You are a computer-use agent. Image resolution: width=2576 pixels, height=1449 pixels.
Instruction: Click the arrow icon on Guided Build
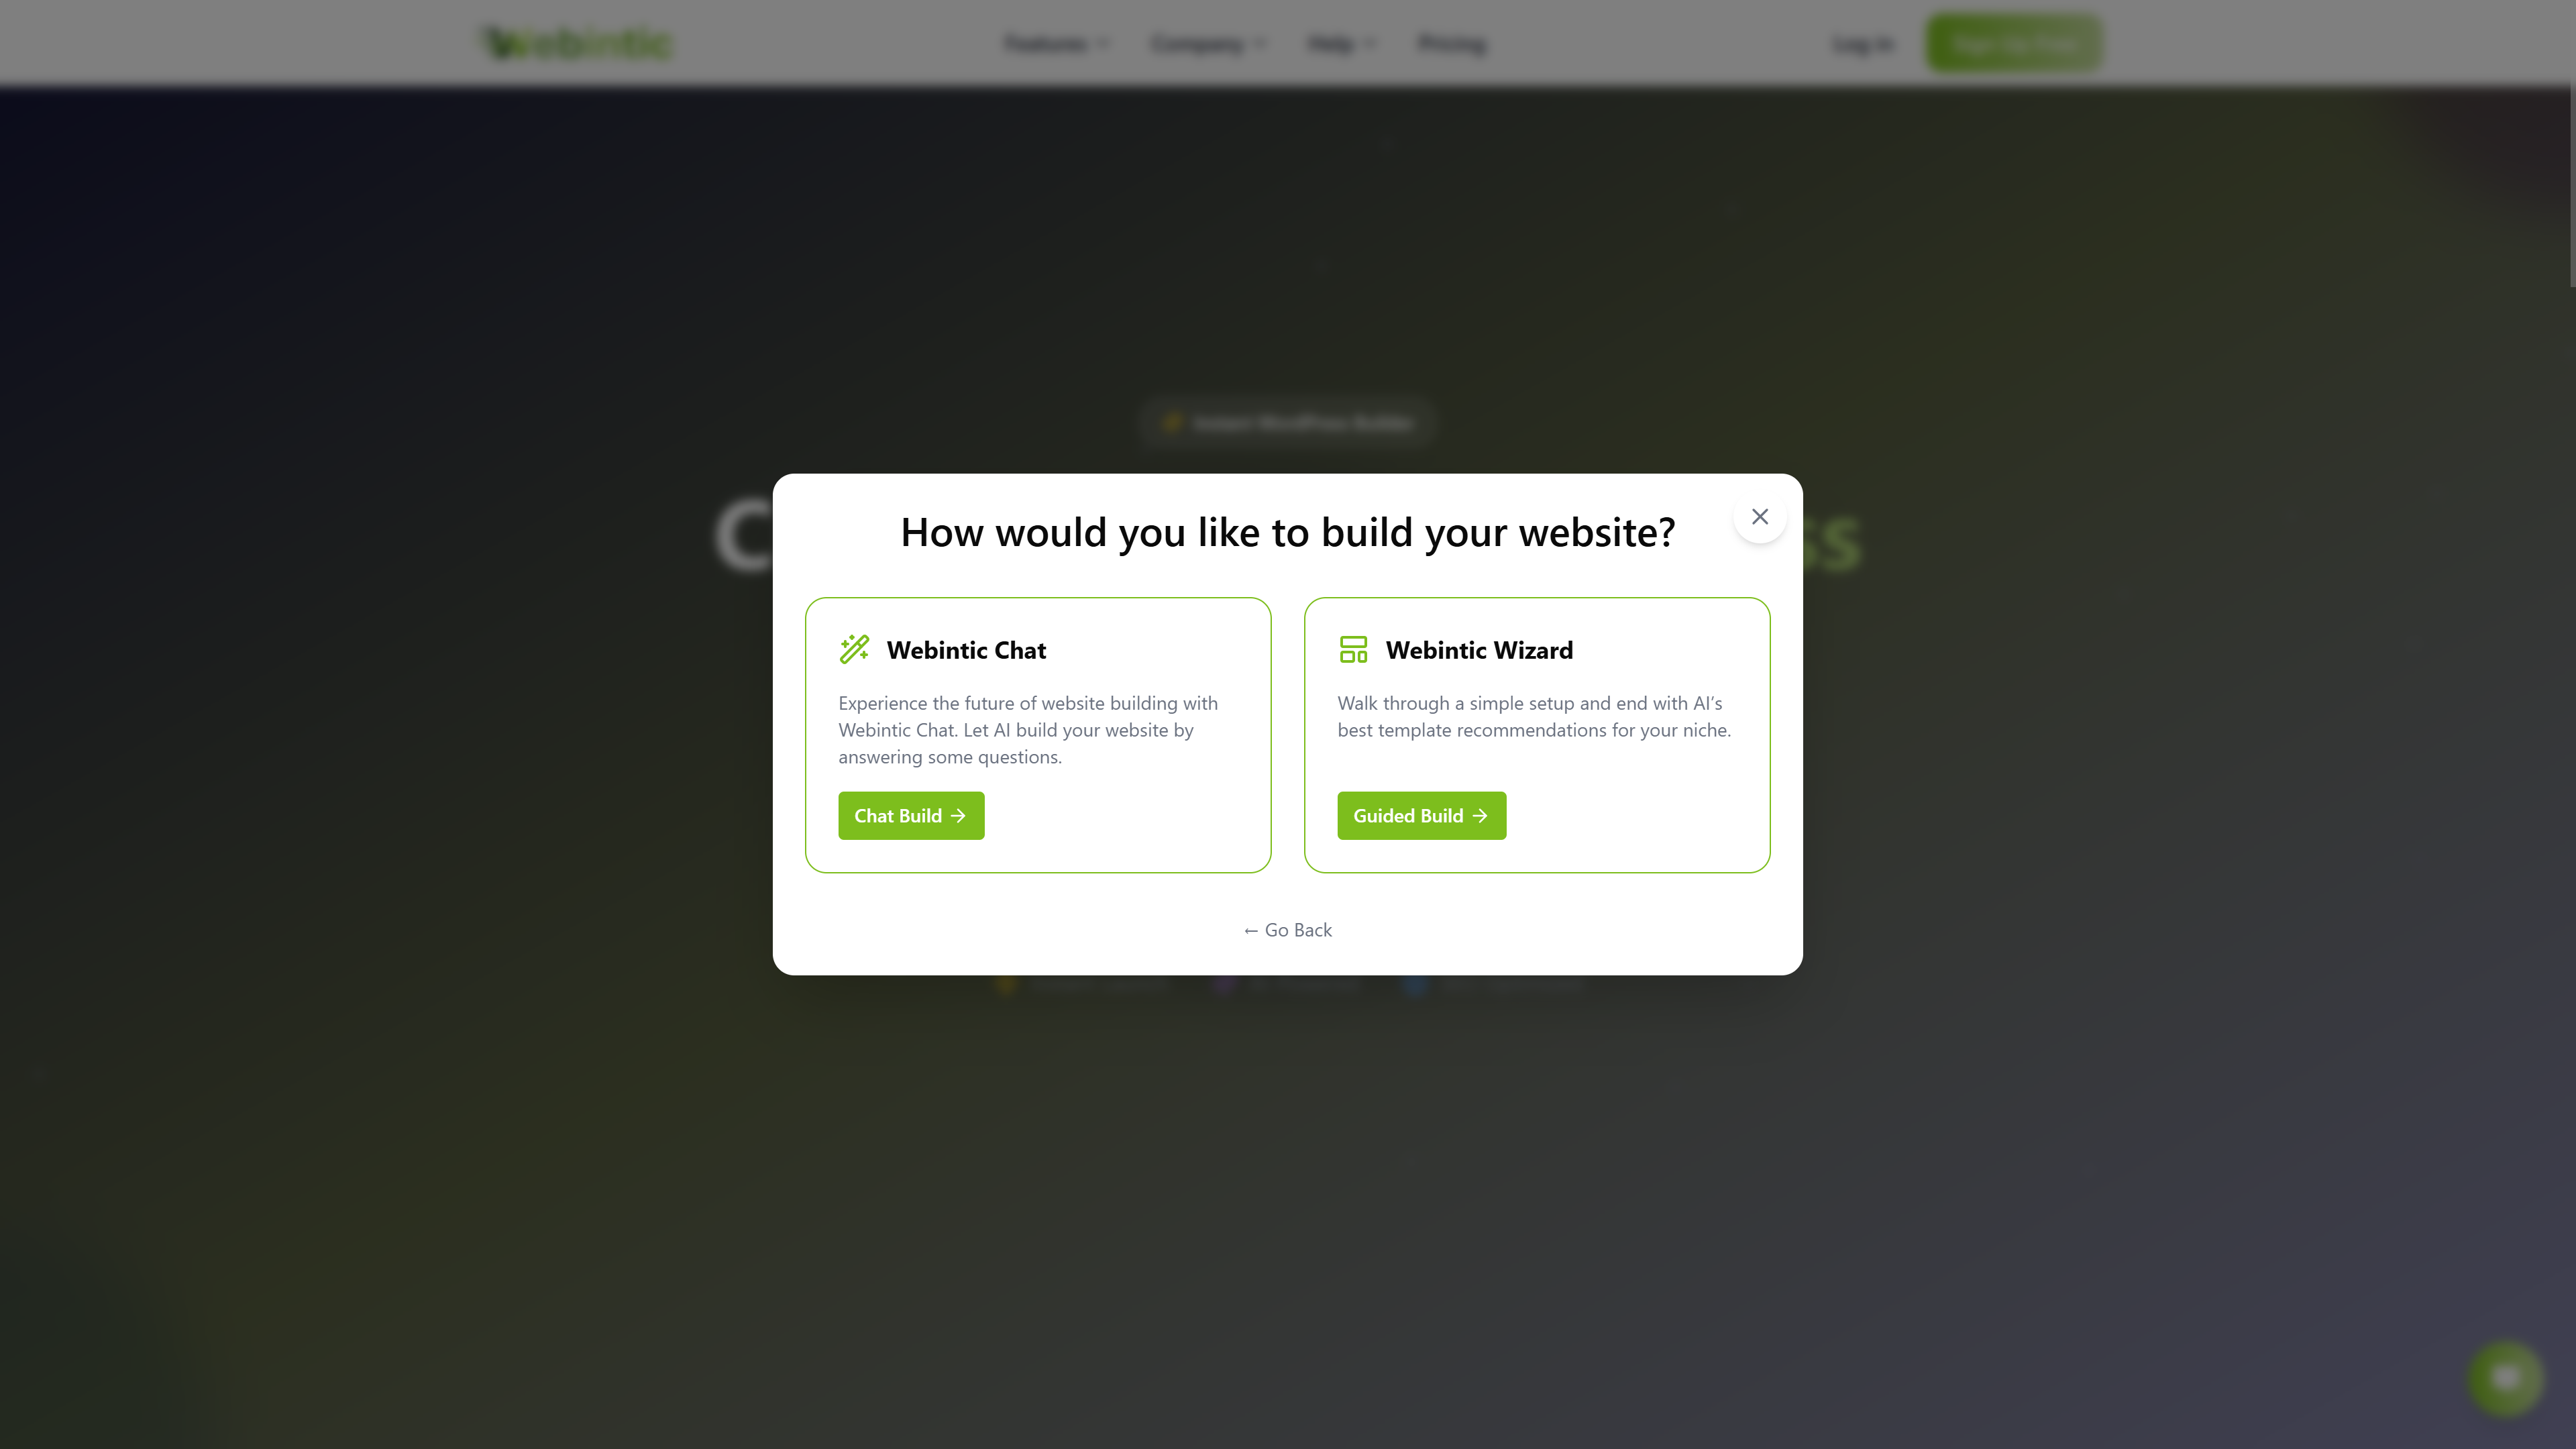pos(1480,816)
